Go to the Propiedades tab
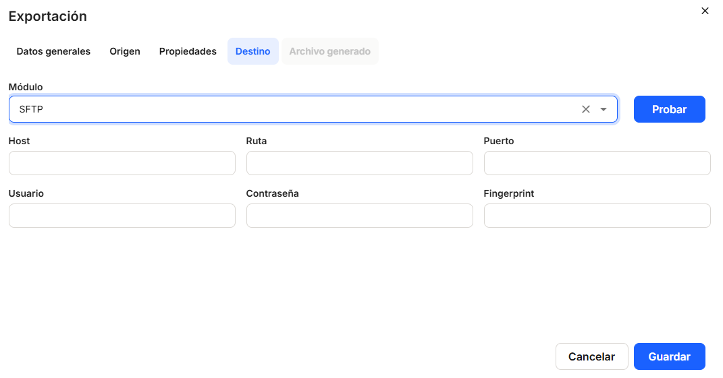Screen dimensions: 723x378 pyautogui.click(x=188, y=51)
